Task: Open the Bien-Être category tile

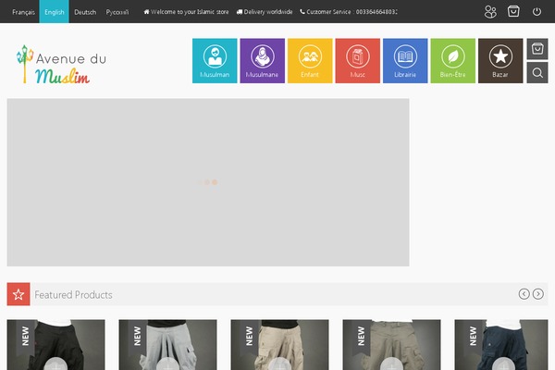Action: coord(452,61)
